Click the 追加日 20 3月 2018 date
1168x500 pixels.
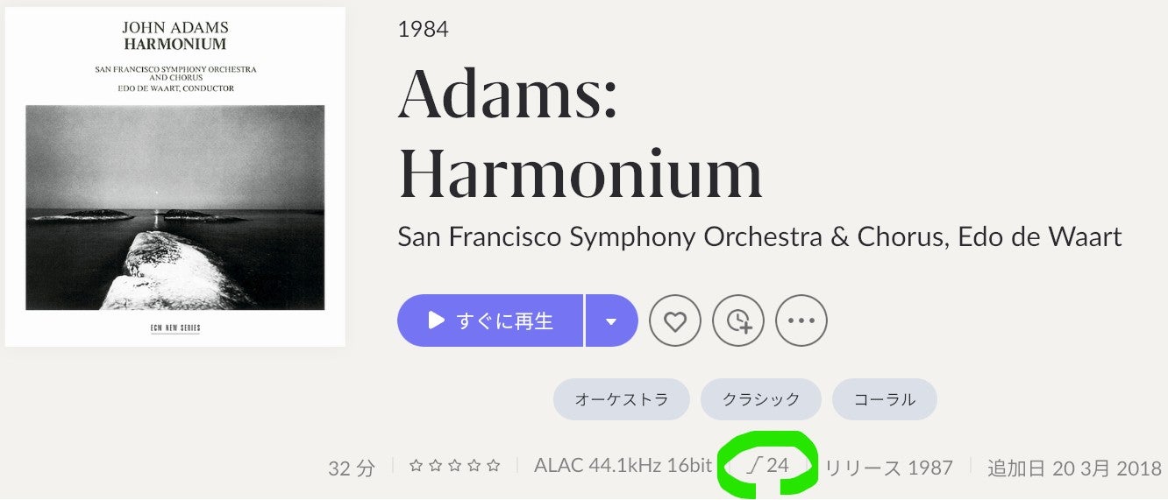tap(1074, 468)
